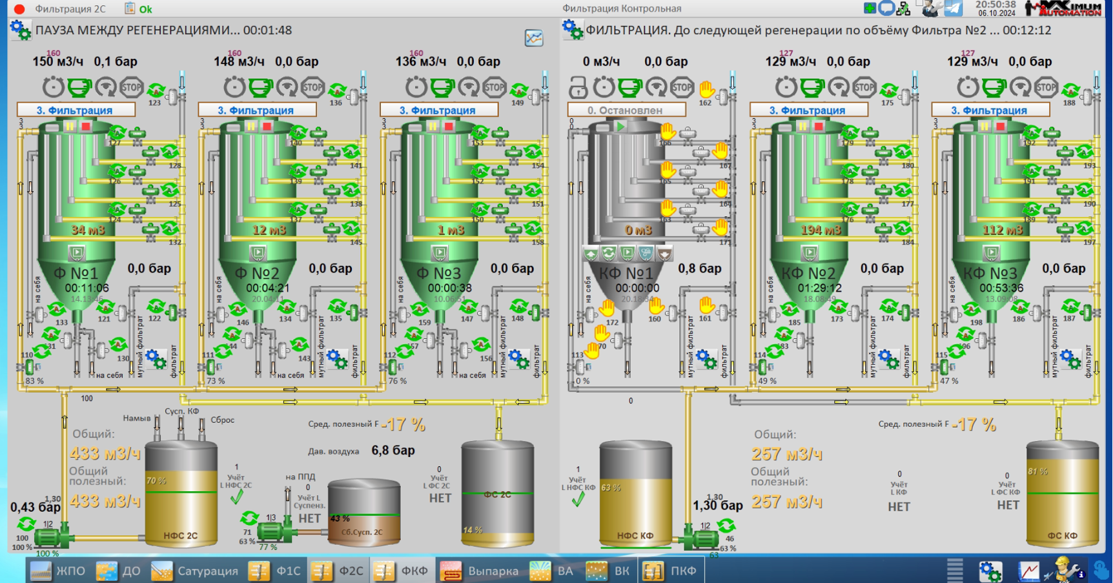Open the 3. Фильтрация state box of Ф №1
The image size is (1113, 583).
pos(76,110)
